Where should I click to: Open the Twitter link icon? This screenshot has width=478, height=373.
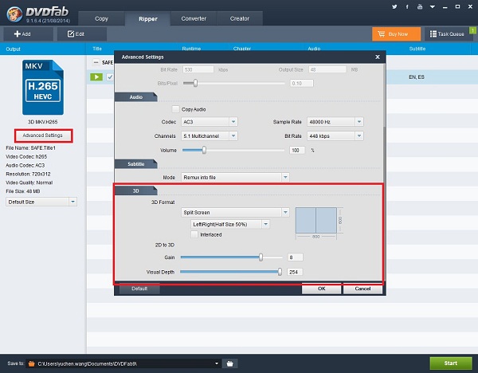point(394,6)
